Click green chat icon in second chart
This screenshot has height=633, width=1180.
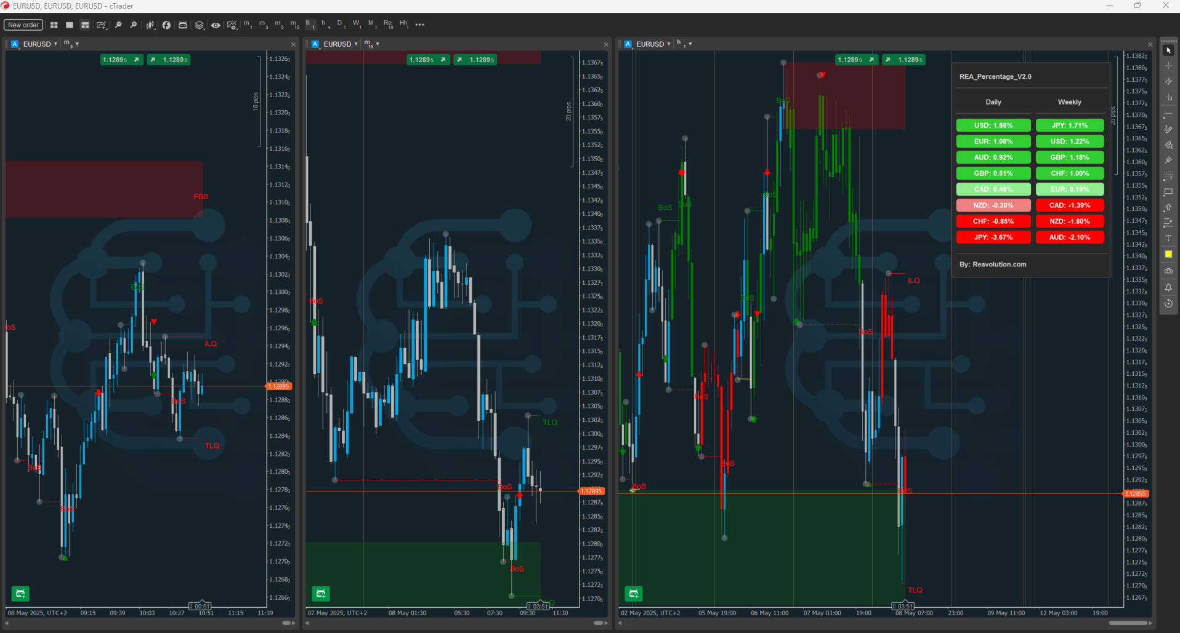point(321,594)
